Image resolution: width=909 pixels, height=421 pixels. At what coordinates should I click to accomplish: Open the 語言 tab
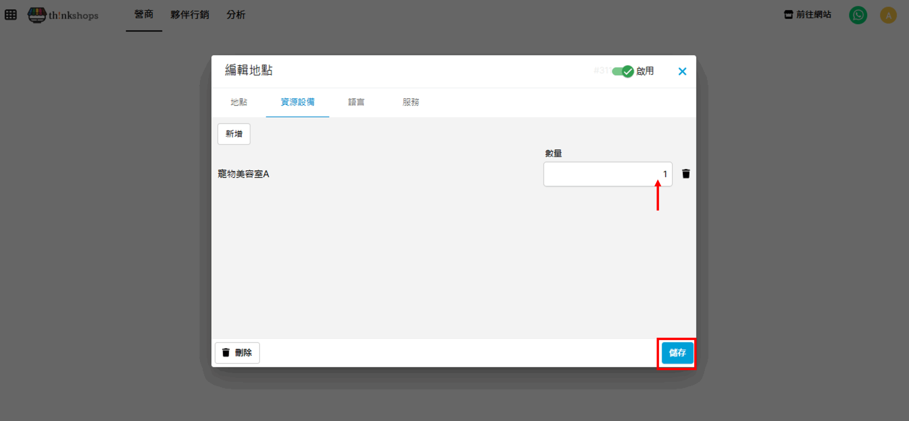pos(356,102)
